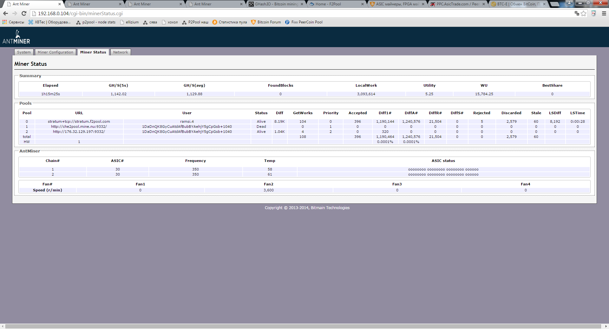609x329 pixels.
Task: Open the Chrome hamburger menu
Action: pos(604,13)
